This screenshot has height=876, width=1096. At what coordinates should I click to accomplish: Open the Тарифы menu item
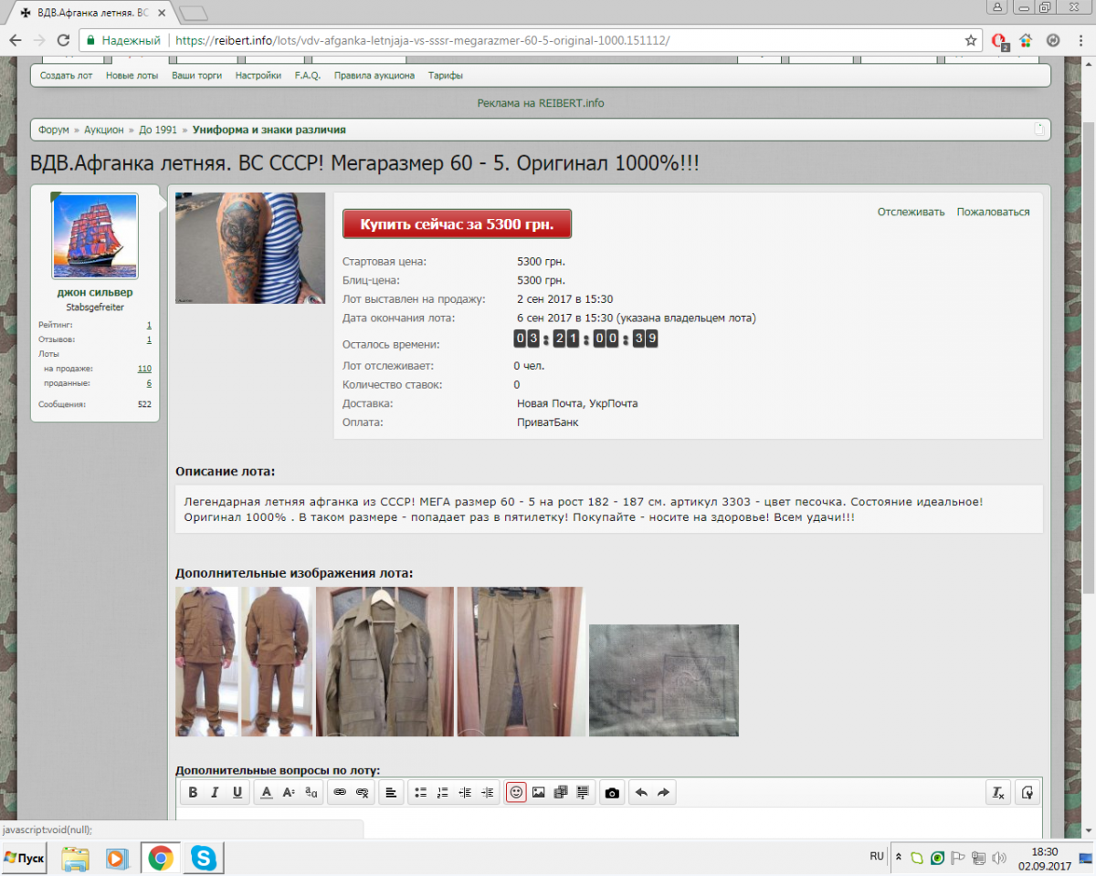pyautogui.click(x=445, y=76)
